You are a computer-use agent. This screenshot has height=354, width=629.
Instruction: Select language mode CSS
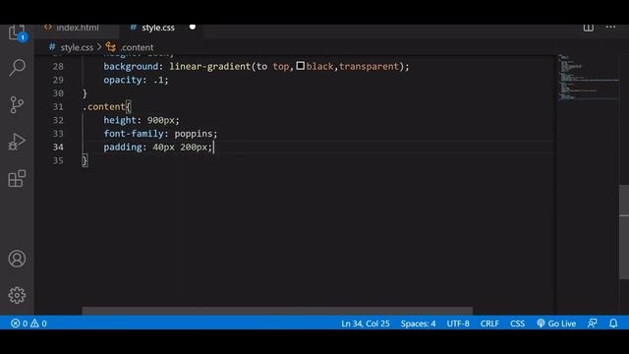[517, 324]
